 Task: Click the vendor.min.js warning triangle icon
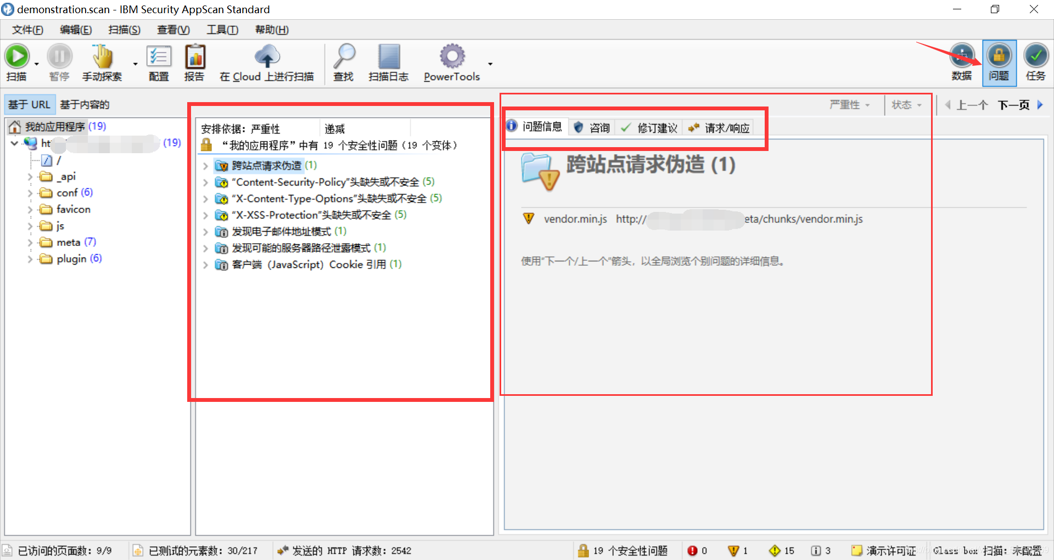pos(529,219)
